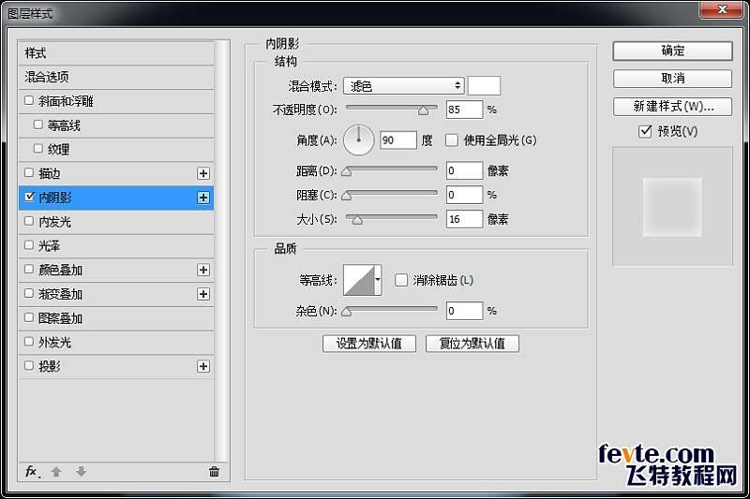
Task: Close the 图层样式 dialog window
Action: (722, 9)
